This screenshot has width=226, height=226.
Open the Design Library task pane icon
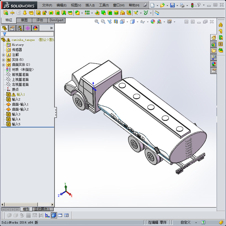pyautogui.click(x=214, y=44)
